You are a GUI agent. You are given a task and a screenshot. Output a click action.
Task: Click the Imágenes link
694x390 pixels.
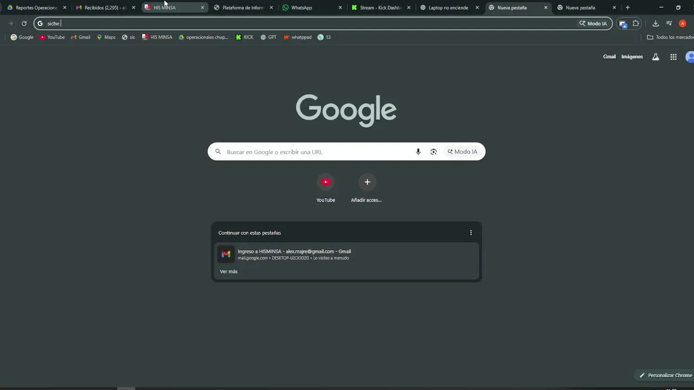[632, 57]
